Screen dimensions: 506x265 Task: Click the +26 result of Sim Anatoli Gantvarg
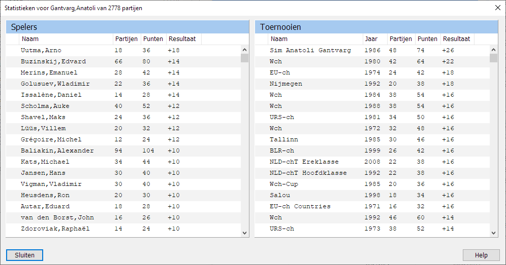(448, 50)
